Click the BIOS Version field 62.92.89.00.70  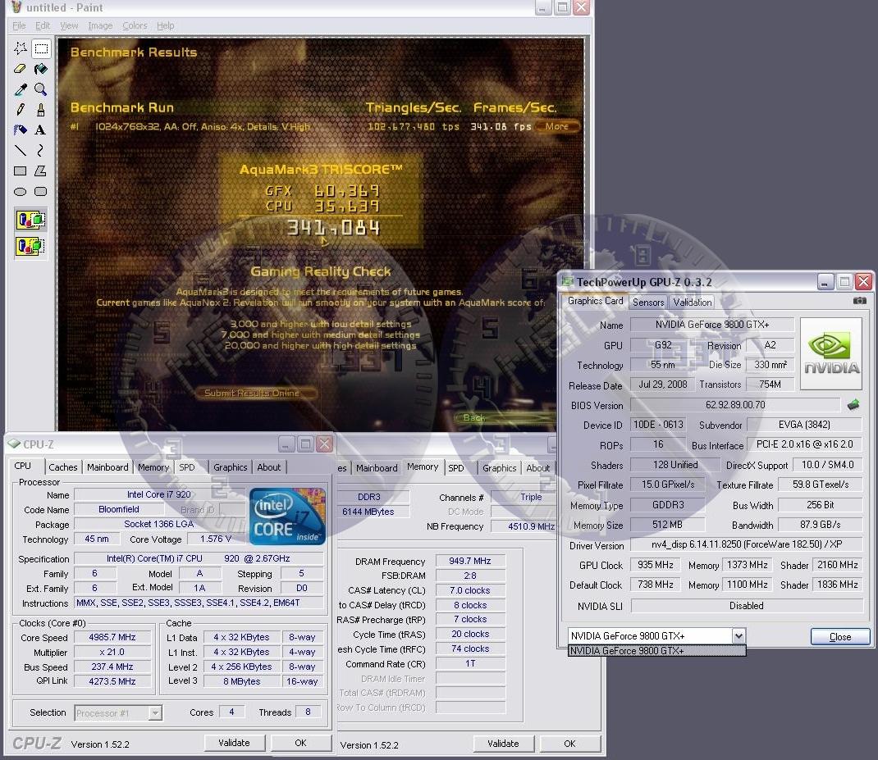point(735,405)
